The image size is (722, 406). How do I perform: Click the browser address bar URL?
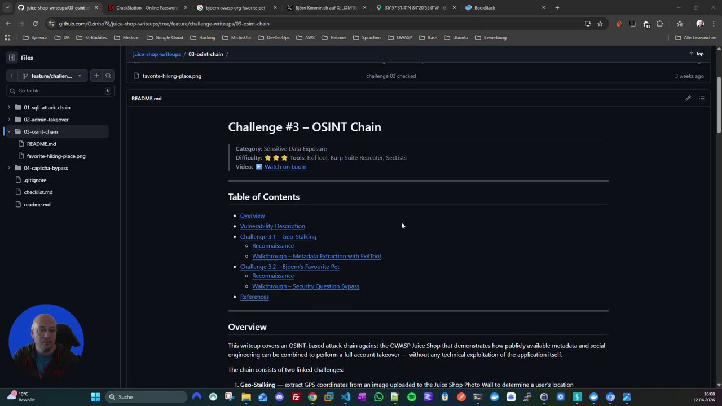[x=164, y=24]
